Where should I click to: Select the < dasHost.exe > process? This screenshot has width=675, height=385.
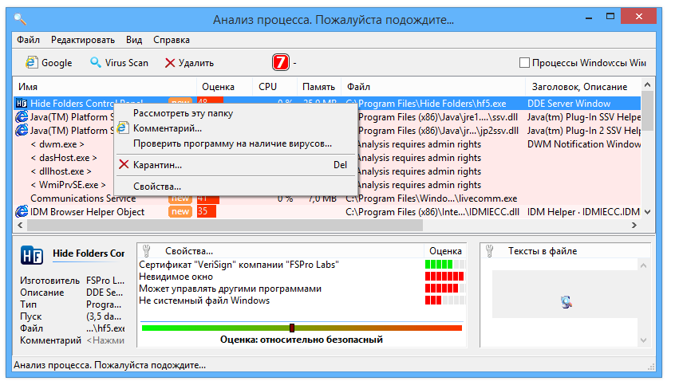64,158
